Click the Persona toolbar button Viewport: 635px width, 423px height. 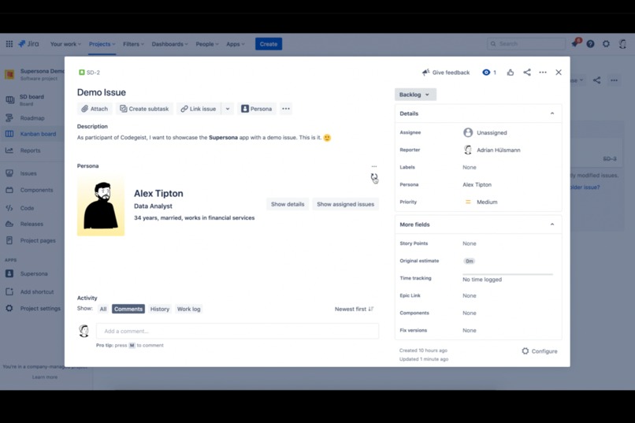[257, 109]
